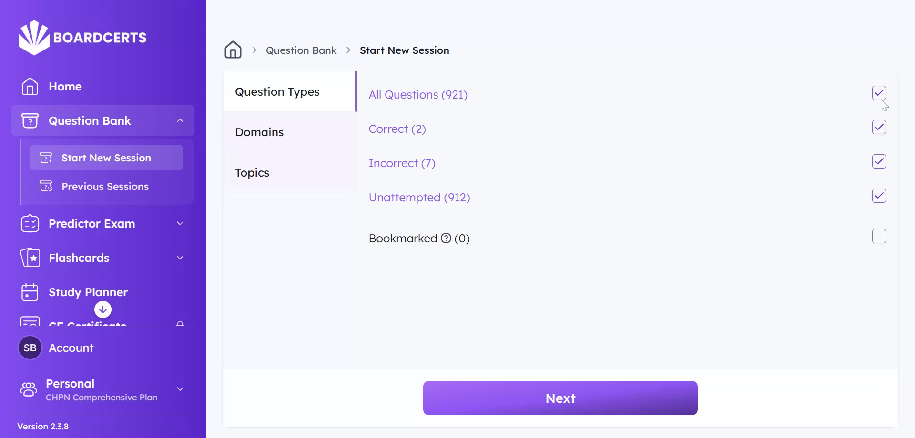Switch to the Domains tab
Screen dimensions: 915x438
259,132
